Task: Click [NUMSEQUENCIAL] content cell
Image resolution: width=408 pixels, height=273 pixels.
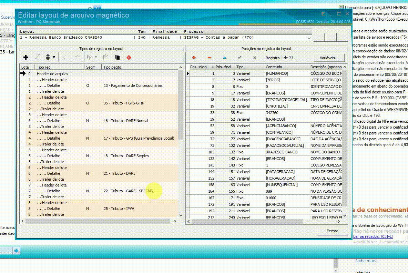Action: click(287, 185)
